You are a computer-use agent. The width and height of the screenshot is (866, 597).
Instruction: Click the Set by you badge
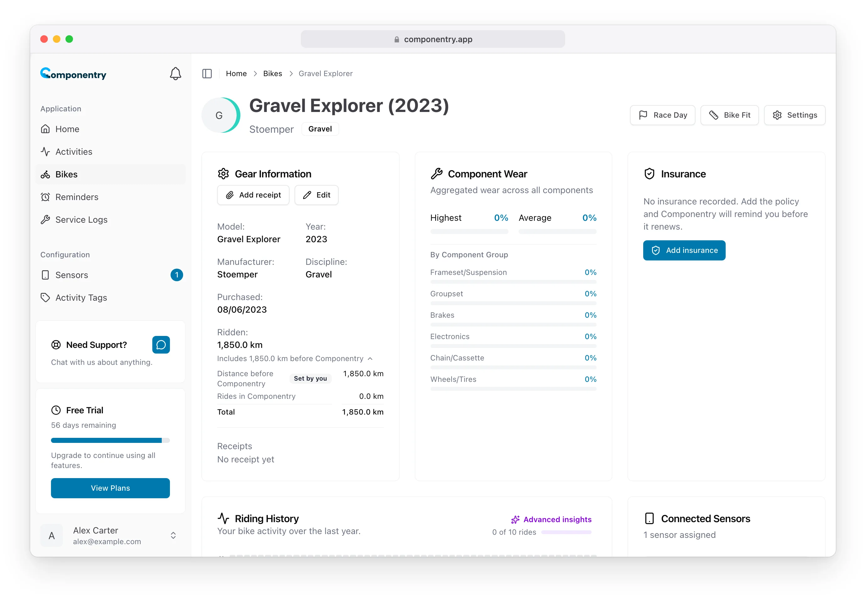pyautogui.click(x=310, y=378)
